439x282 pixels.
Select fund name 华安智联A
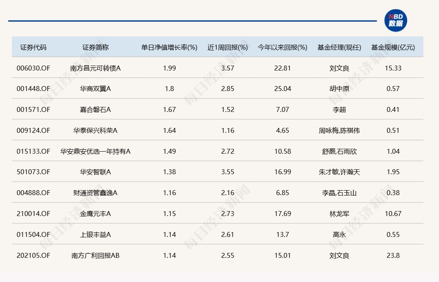95,172
